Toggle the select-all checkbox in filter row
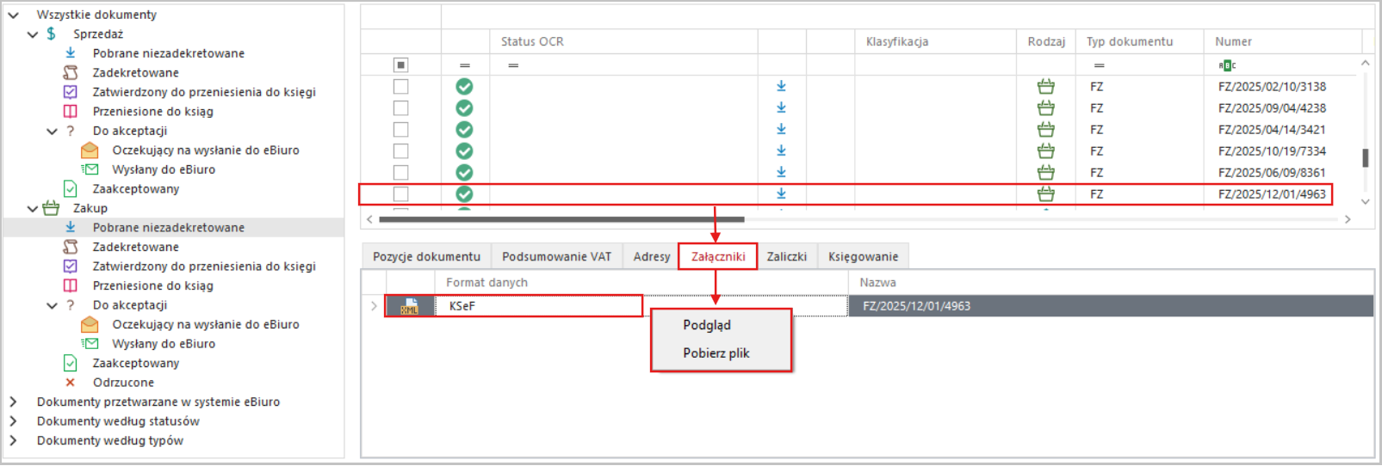The height and width of the screenshot is (466, 1382). 401,65
